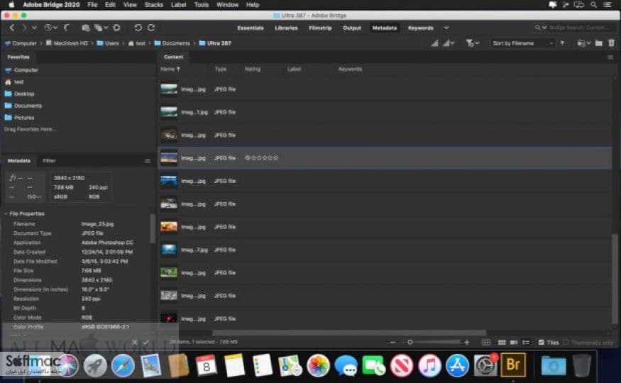
Task: Click the Type column header
Action: [x=221, y=69]
